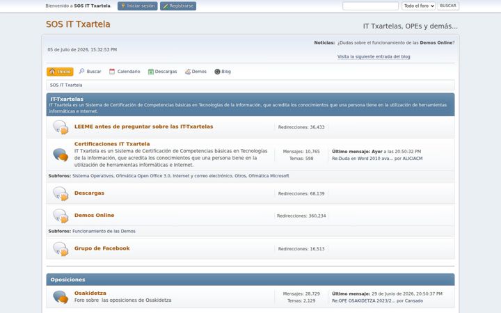This screenshot has width=501, height=313.
Task: Click the Mensajes: 28,729 count
Action: click(x=301, y=294)
